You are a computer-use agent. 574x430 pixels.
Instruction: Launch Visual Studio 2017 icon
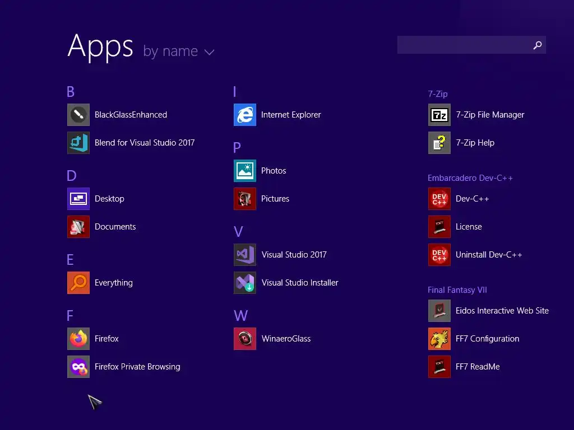(x=245, y=255)
